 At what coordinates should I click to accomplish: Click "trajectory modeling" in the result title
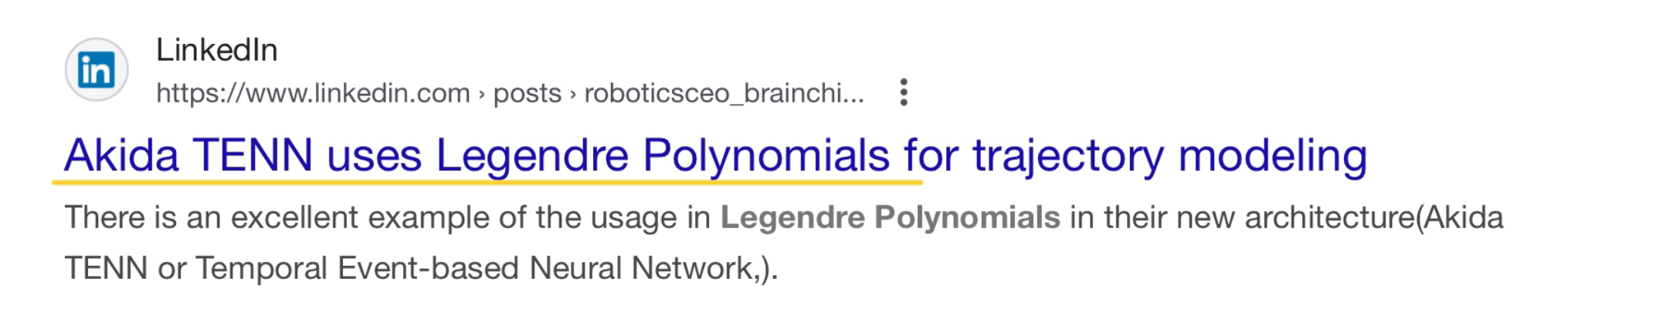pos(1169,156)
